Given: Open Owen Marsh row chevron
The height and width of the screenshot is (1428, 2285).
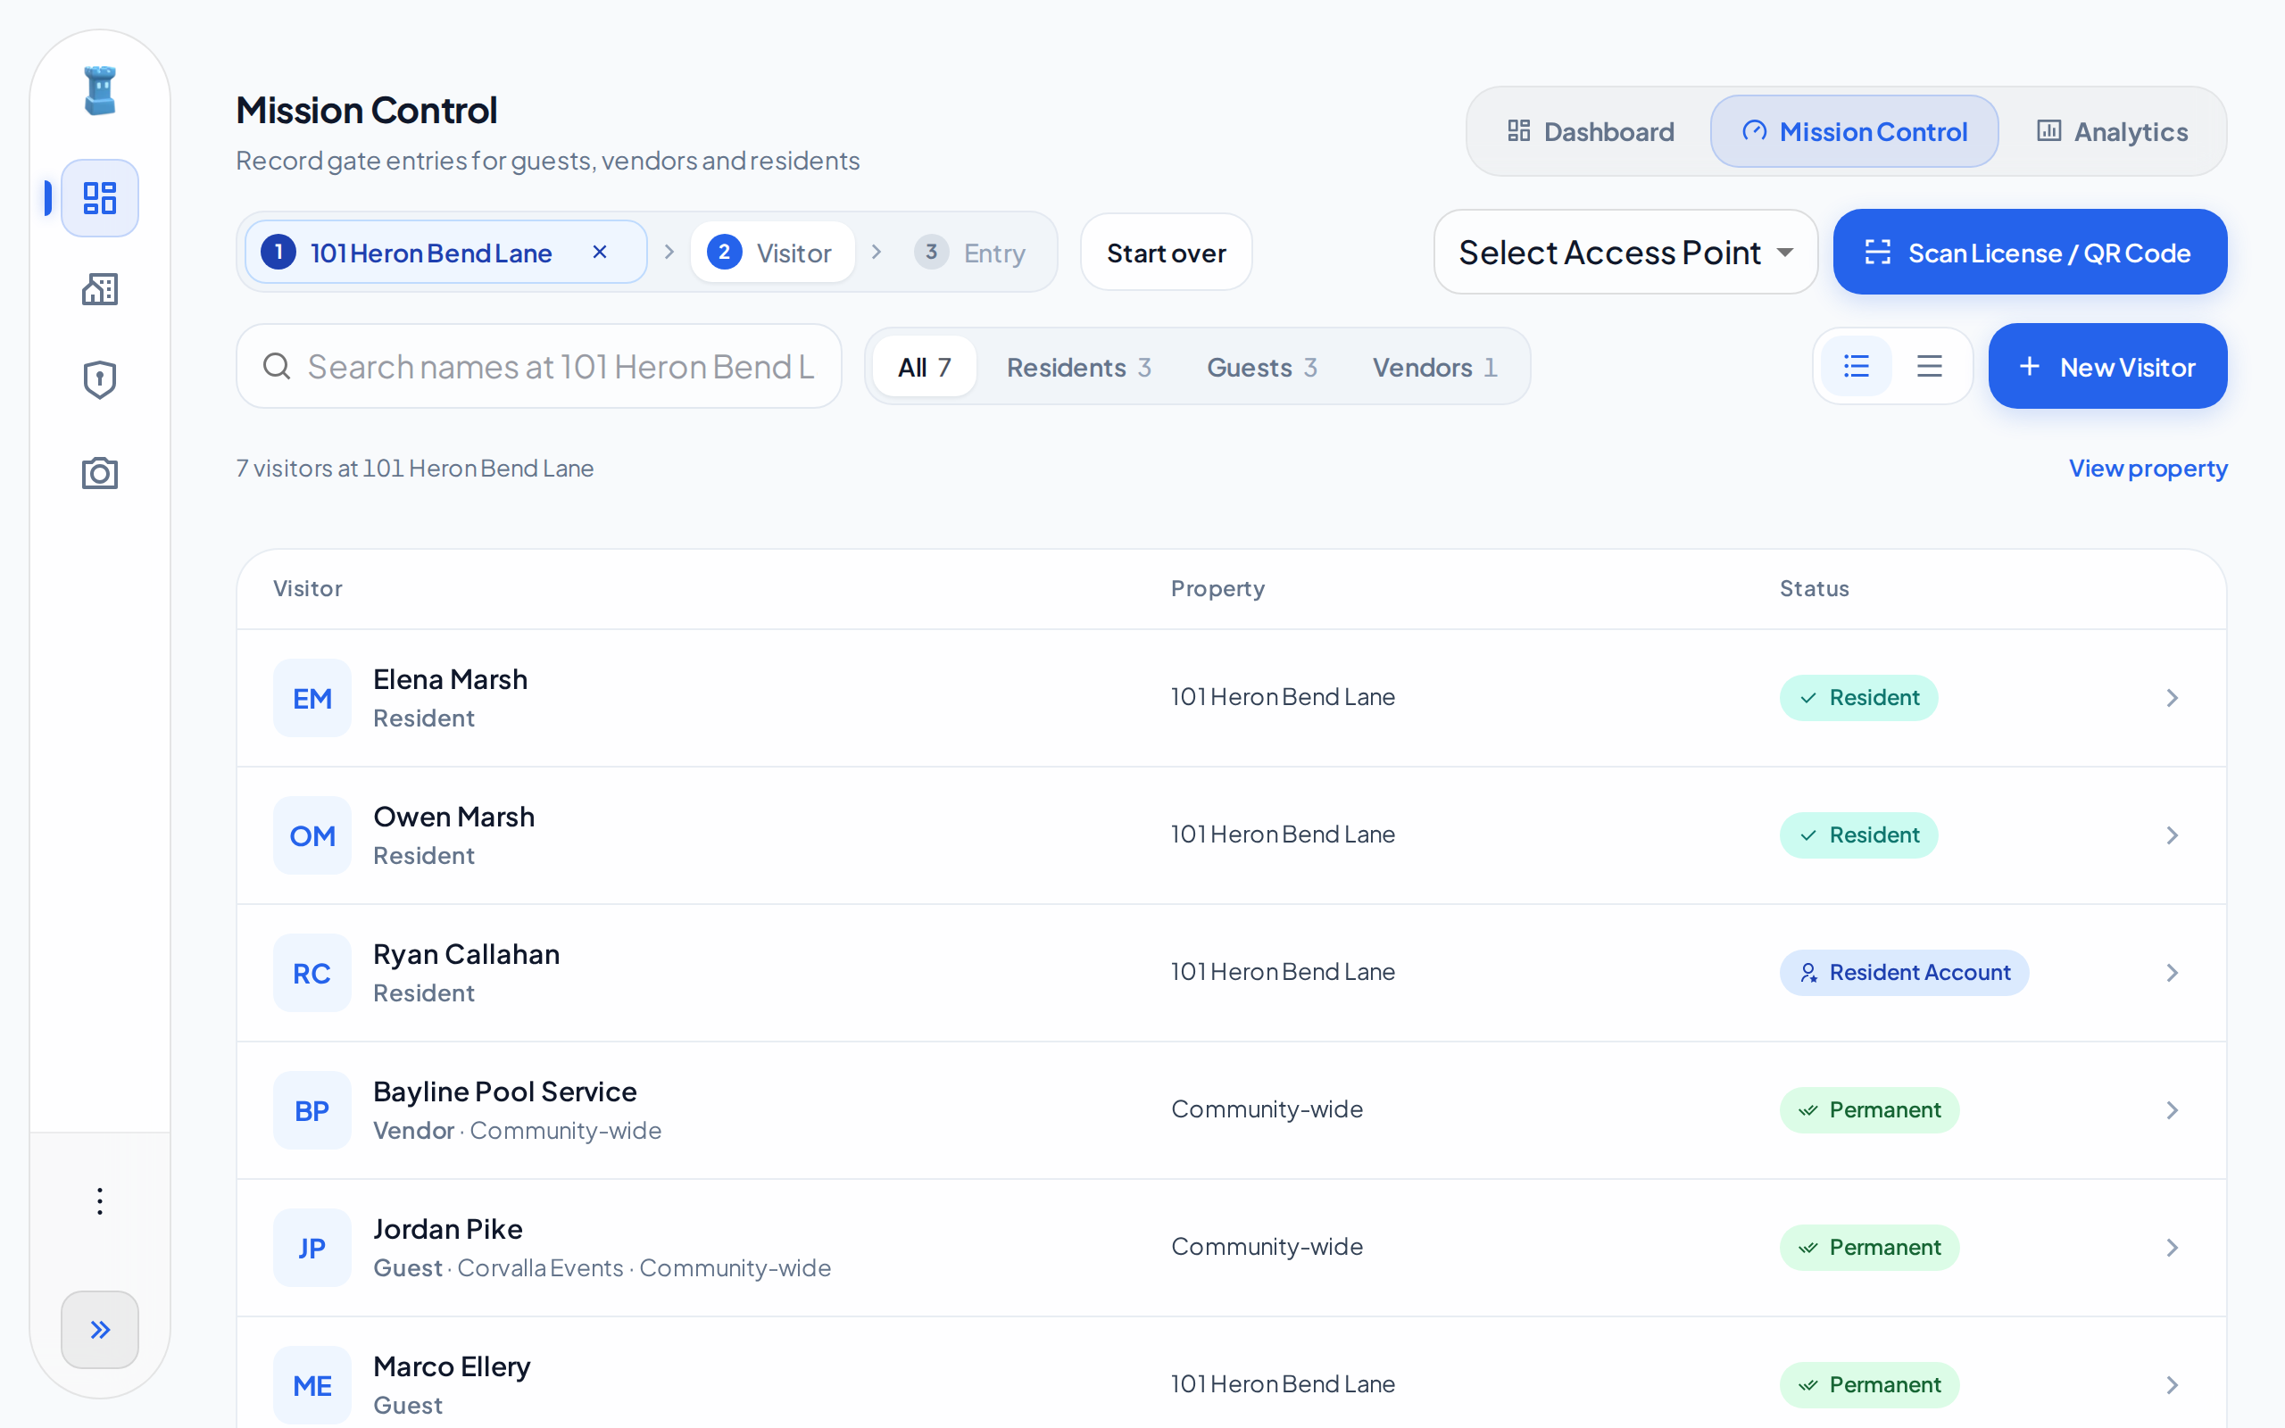Looking at the screenshot, I should [x=2173, y=836].
